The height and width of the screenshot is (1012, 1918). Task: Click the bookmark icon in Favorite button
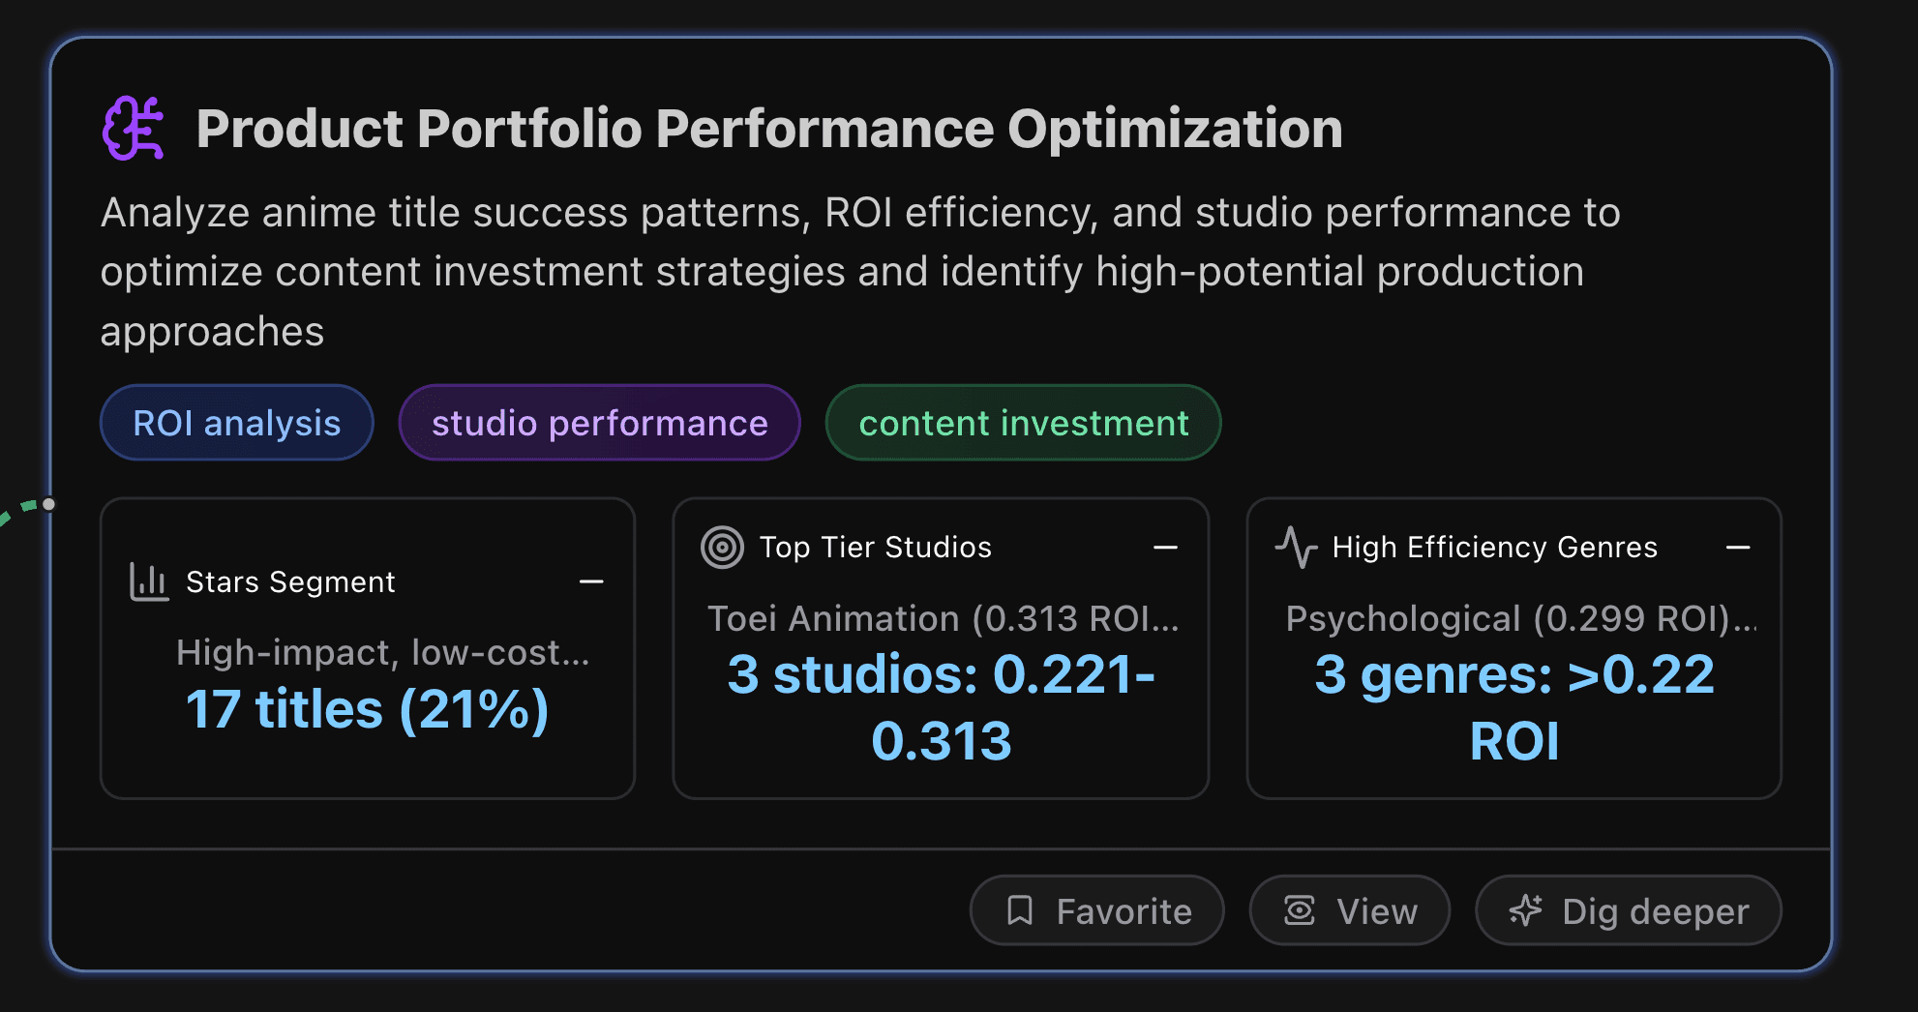click(x=1021, y=910)
